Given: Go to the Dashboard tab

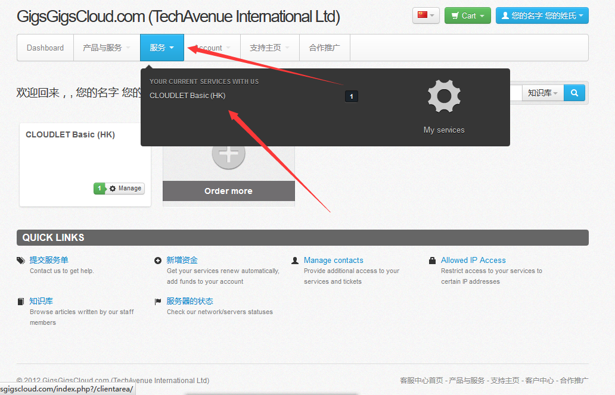Looking at the screenshot, I should (x=45, y=48).
